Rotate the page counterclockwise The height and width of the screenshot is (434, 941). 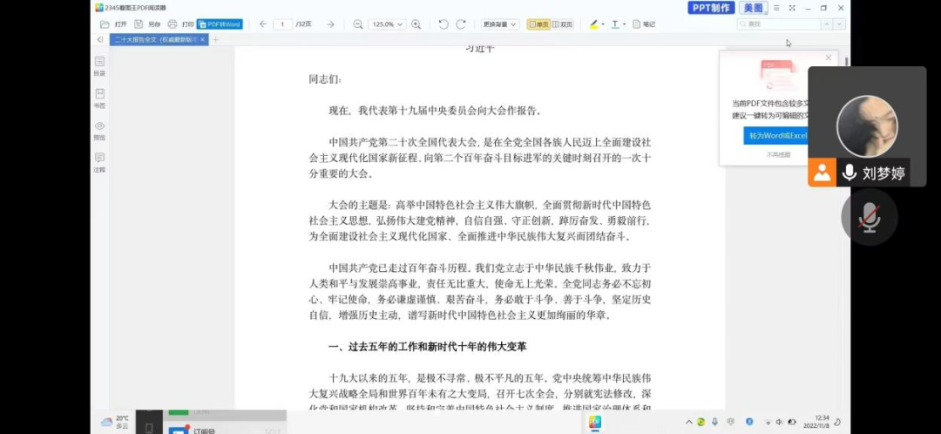click(443, 24)
